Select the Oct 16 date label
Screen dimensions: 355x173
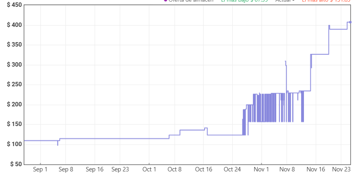tap(203, 169)
